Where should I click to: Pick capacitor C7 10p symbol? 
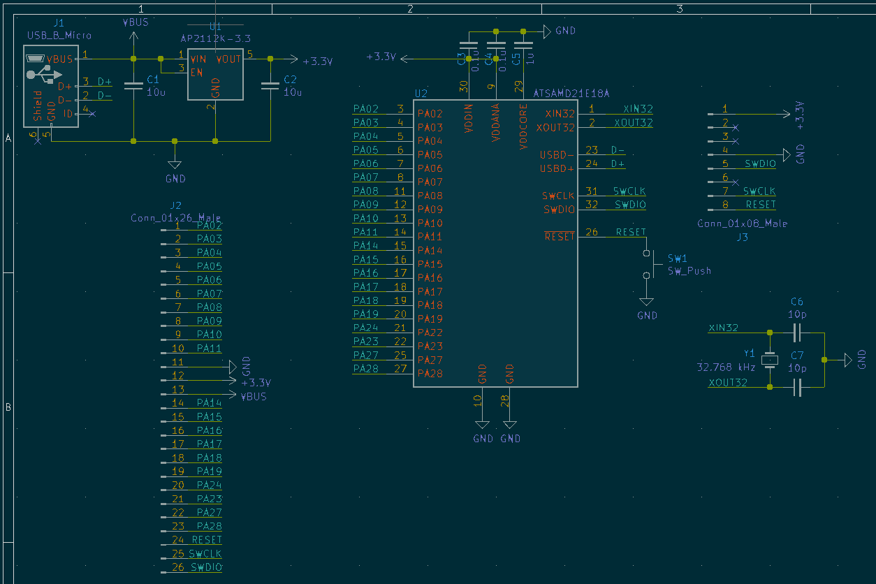pyautogui.click(x=797, y=387)
